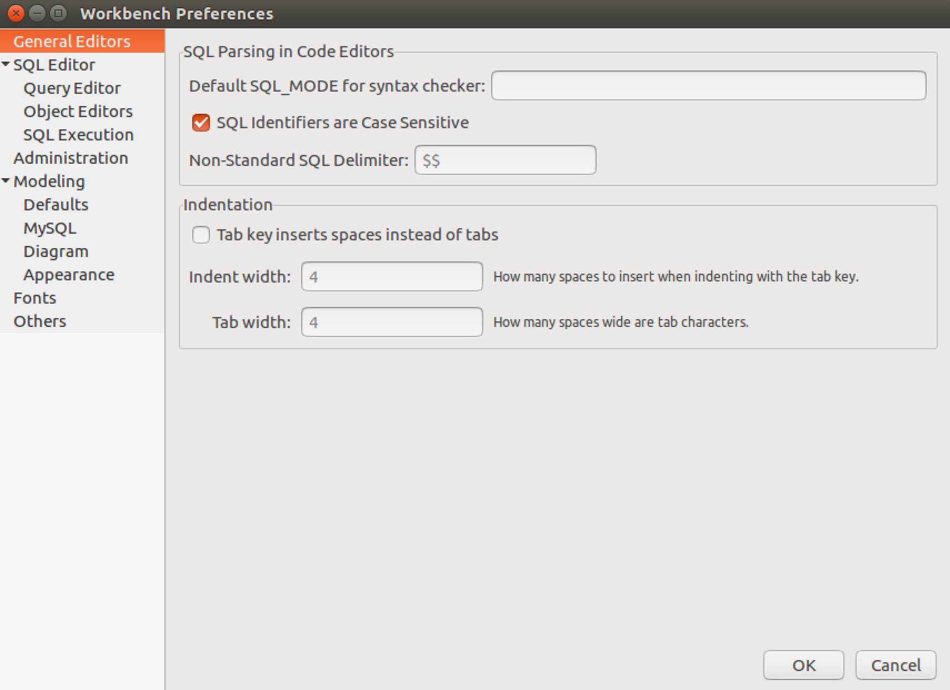Expand the SQL Editor disclosure triangle
Viewport: 950px width, 690px height.
tap(6, 64)
